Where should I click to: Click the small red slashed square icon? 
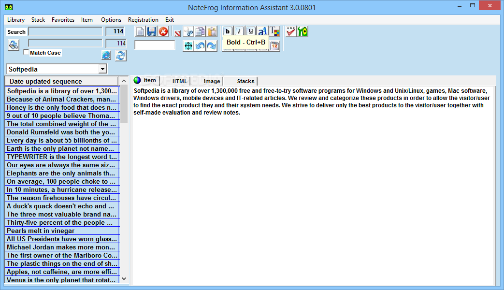[177, 33]
